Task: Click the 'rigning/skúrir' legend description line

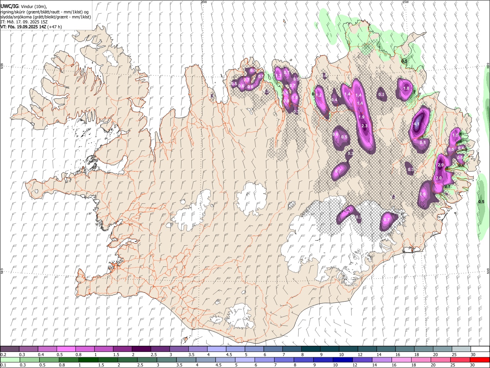Action: (x=44, y=11)
